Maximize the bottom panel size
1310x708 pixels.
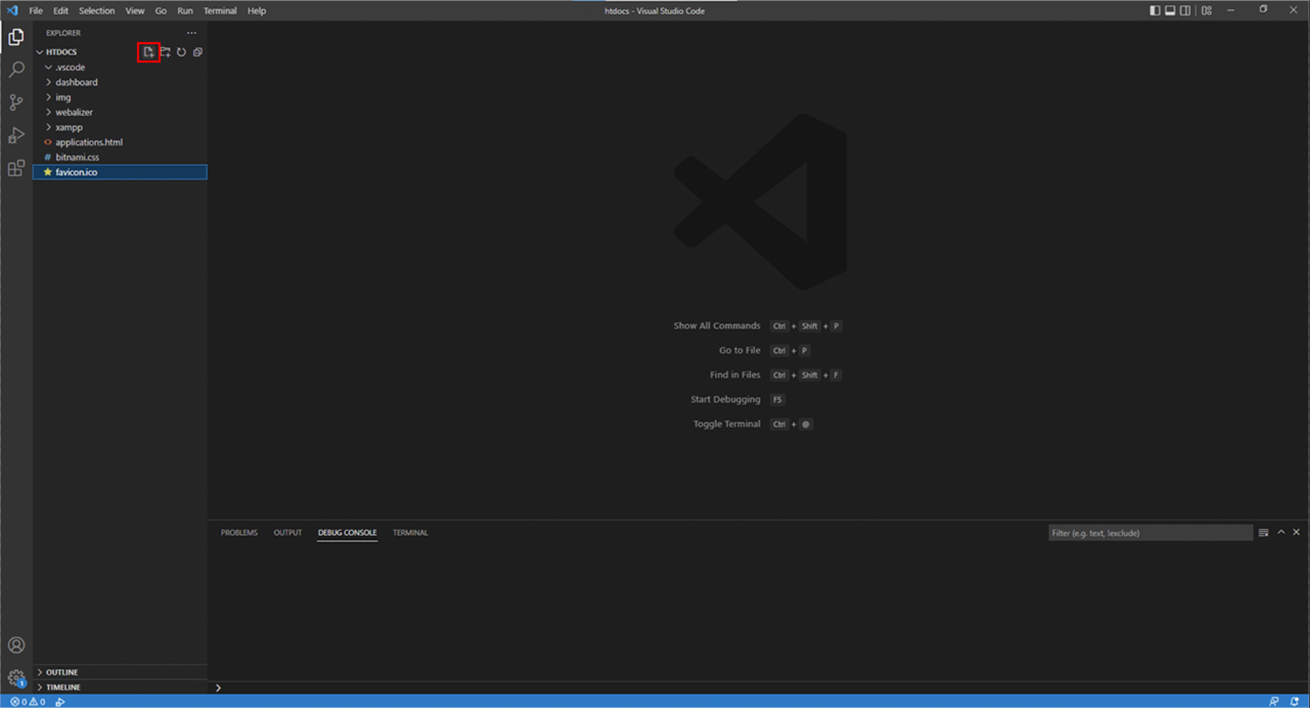click(1281, 532)
